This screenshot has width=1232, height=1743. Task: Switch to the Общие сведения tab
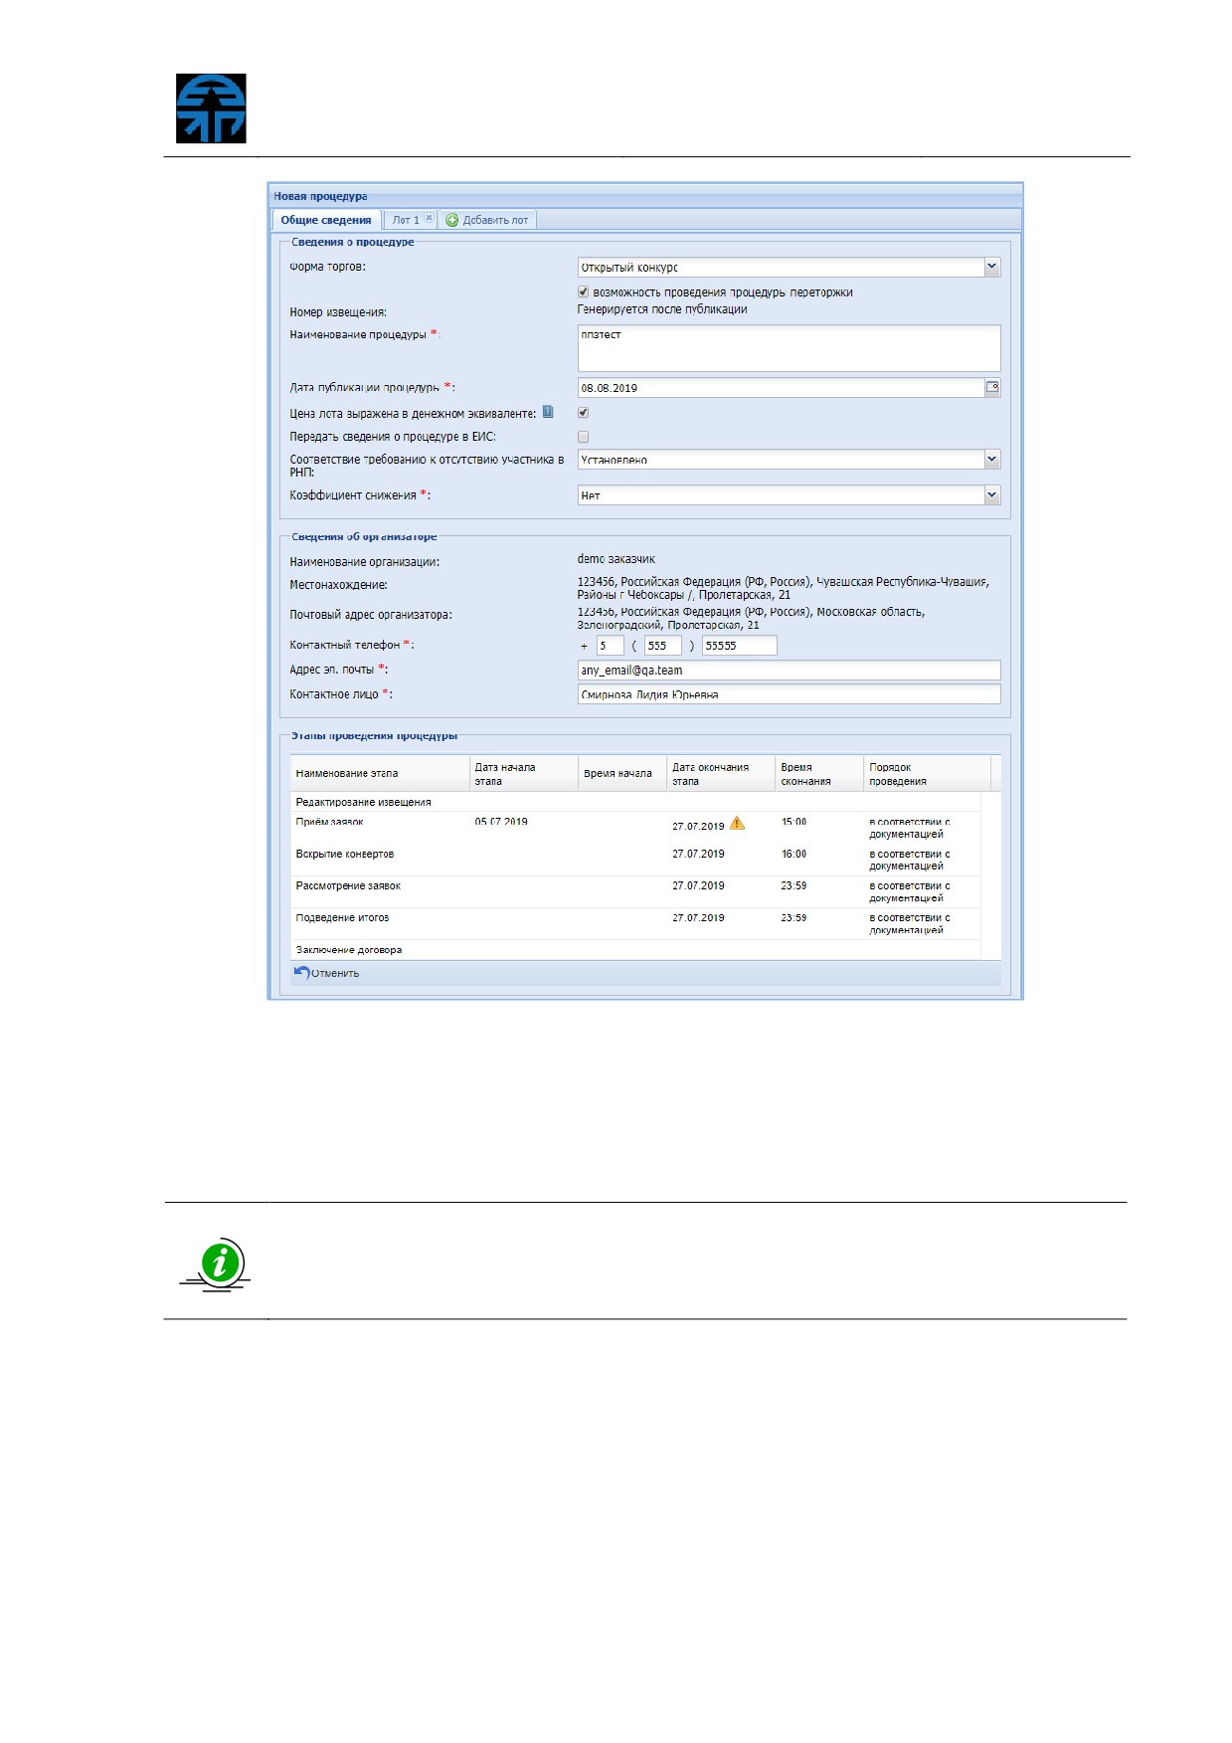point(326,220)
